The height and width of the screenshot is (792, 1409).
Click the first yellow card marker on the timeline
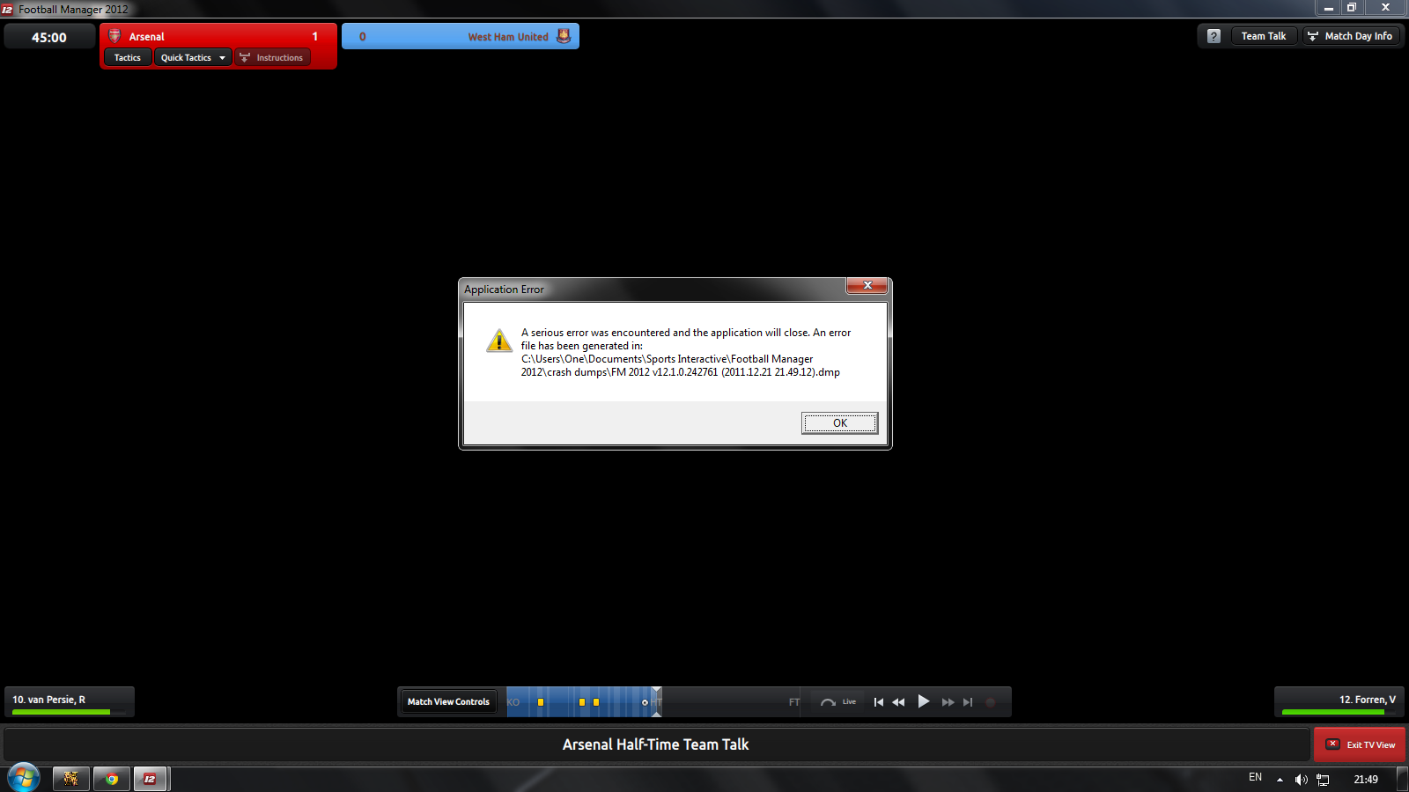(541, 702)
